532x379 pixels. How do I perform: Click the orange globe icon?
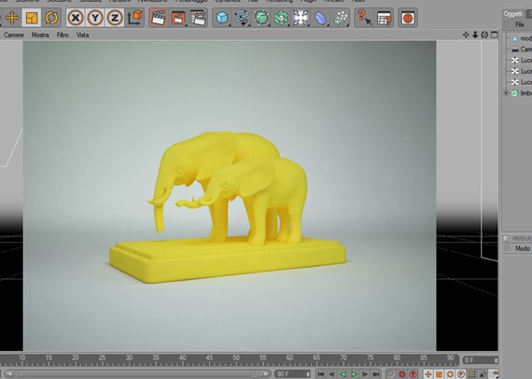click(x=408, y=18)
